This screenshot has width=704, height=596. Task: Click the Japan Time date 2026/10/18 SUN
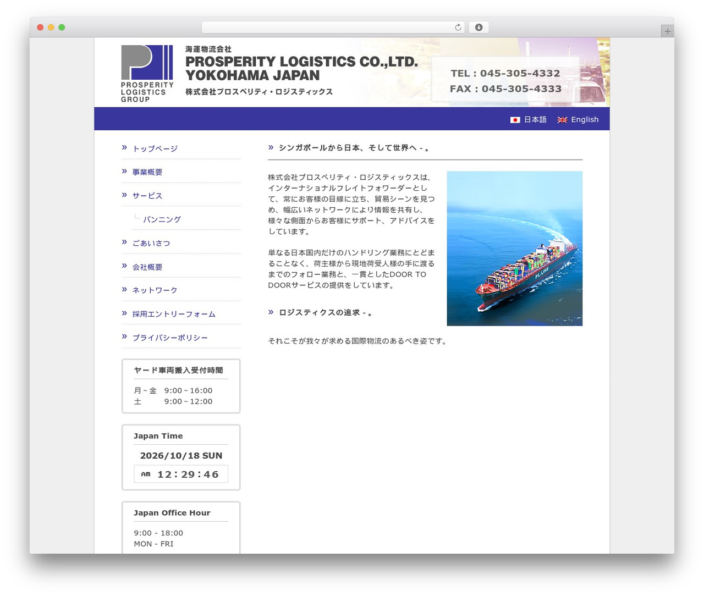click(x=181, y=456)
